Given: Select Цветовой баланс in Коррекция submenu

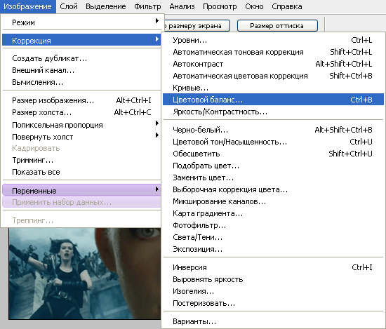Looking at the screenshot, I should click(273, 100).
